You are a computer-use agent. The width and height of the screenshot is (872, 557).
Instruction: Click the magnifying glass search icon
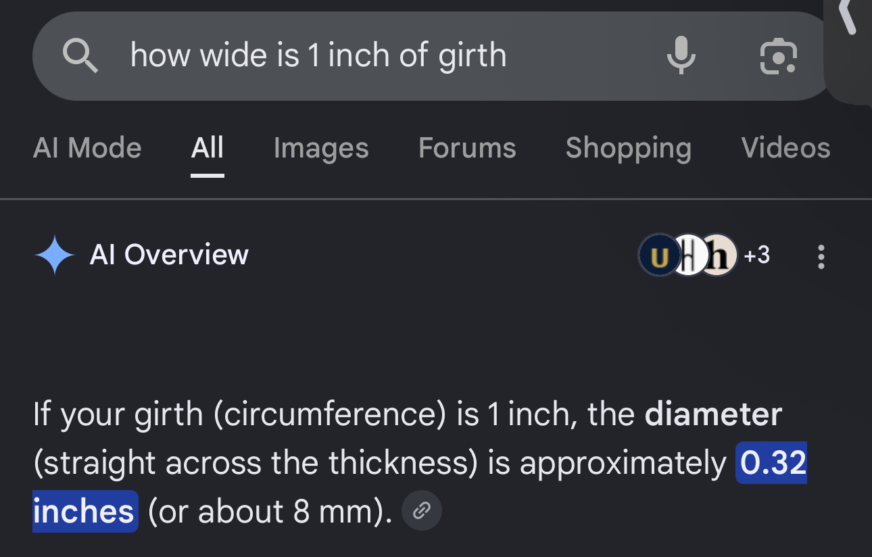(80, 55)
